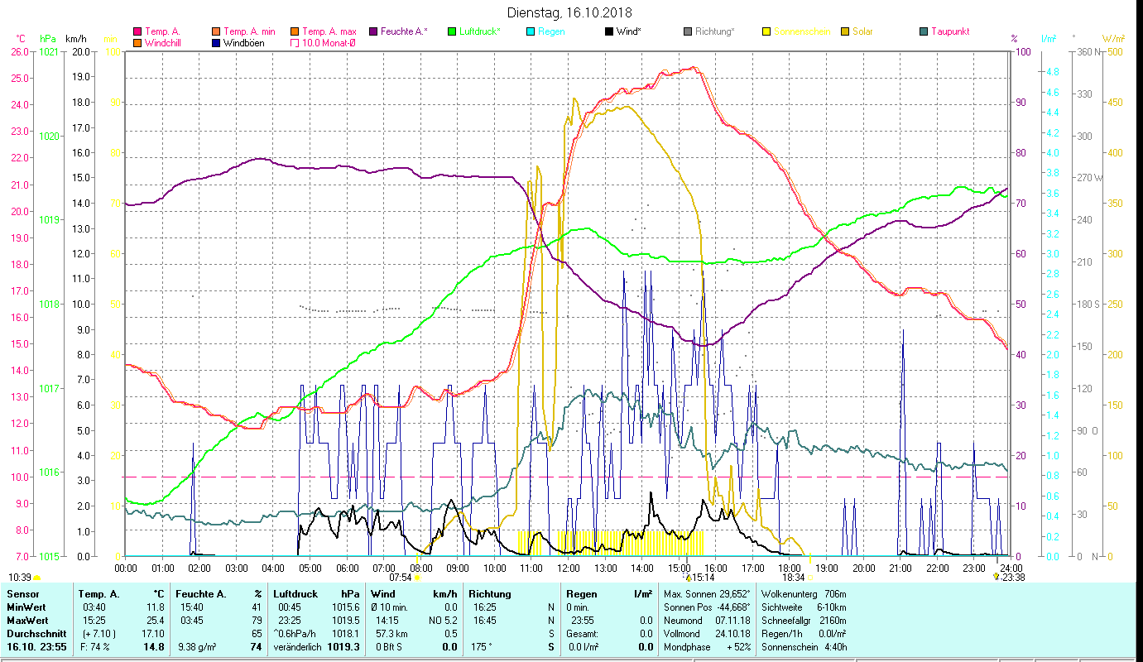1143x662 pixels.
Task: Click the Luftdruck* legend label
Action: click(x=480, y=31)
